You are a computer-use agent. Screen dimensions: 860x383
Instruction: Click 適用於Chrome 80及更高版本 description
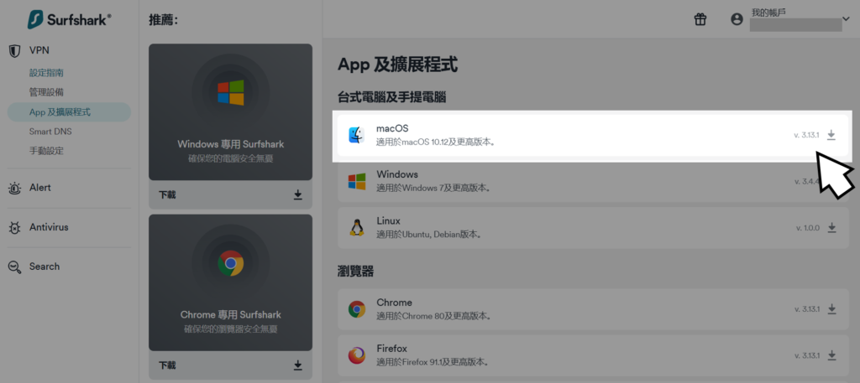pyautogui.click(x=434, y=316)
